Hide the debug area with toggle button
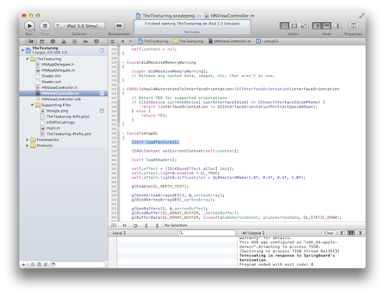Image resolution: width=385 pixels, height=295 pixels. tap(114, 225)
